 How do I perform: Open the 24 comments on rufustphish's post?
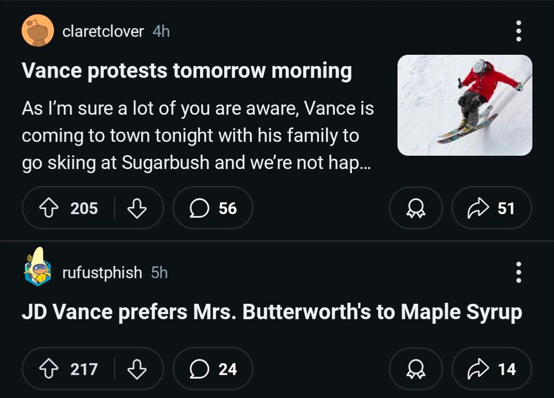(x=213, y=369)
